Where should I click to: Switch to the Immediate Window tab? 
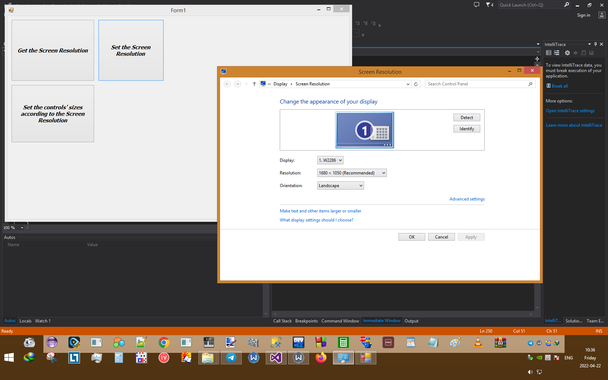tap(382, 321)
